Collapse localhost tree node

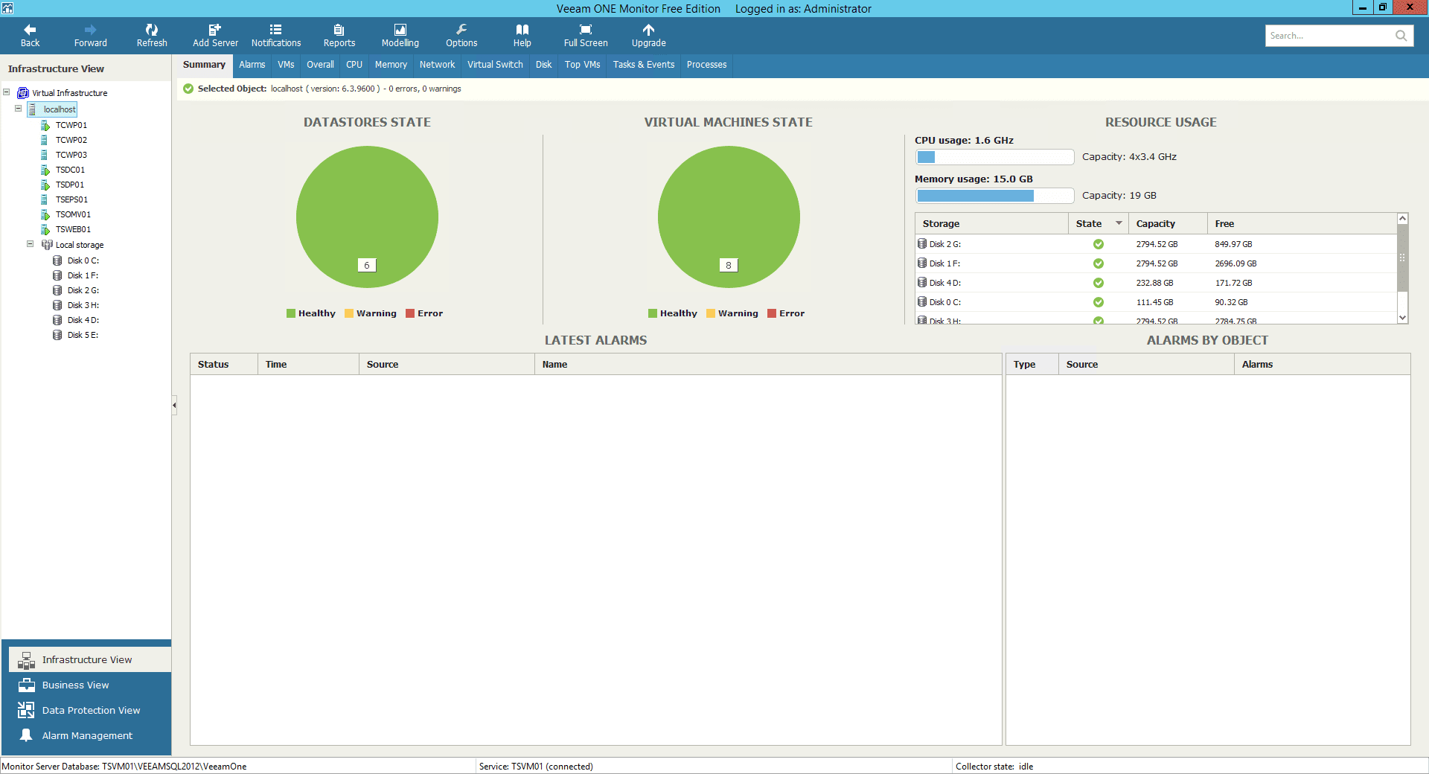19,109
